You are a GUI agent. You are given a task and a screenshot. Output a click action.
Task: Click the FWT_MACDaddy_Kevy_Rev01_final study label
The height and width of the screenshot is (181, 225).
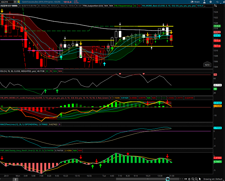coord(22,151)
